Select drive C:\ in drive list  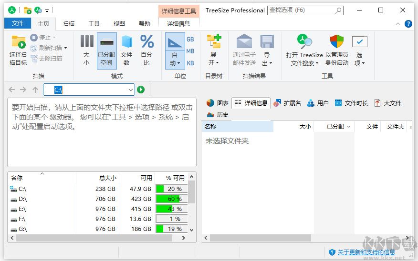point(22,189)
